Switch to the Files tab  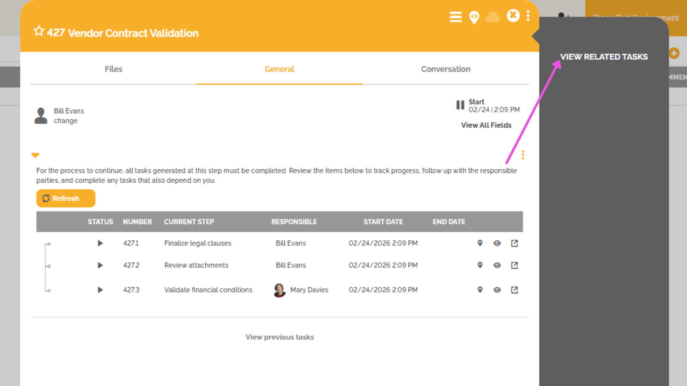[x=113, y=69]
